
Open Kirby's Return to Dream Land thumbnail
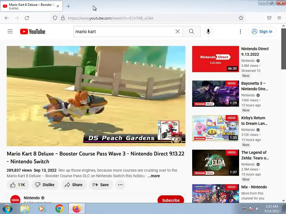click(215, 128)
